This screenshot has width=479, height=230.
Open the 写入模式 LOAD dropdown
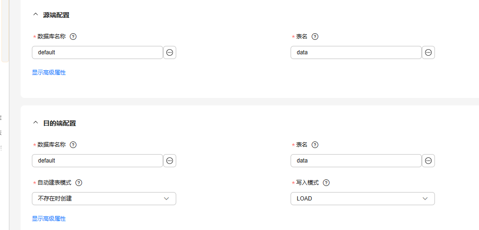point(363,199)
